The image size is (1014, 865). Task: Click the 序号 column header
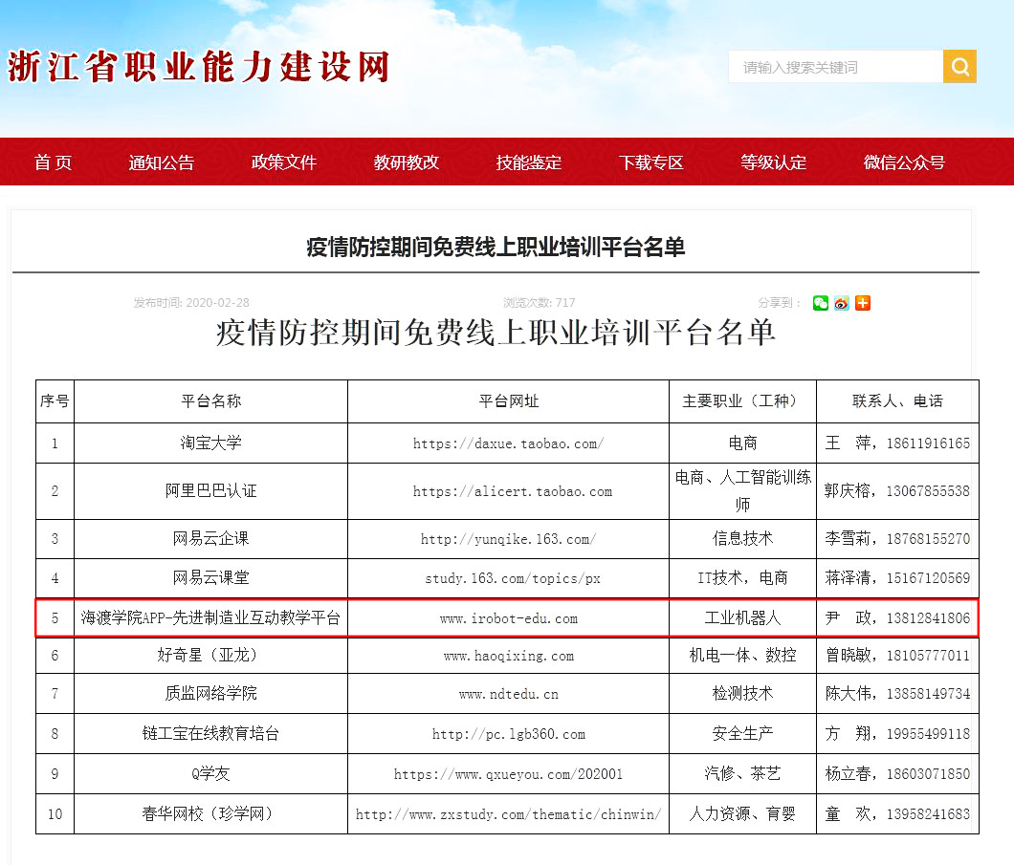[55, 401]
